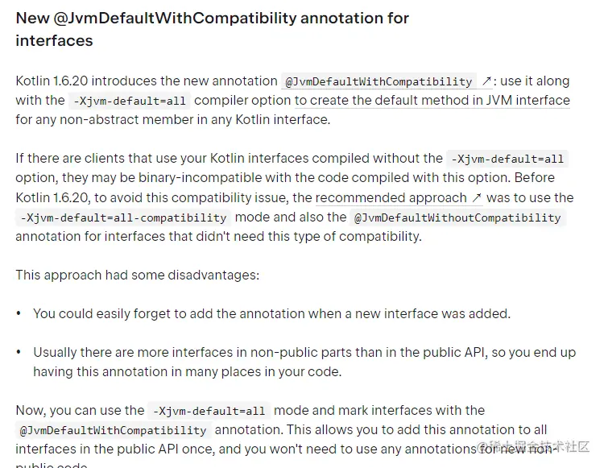Click the "Kotlin 1.6.20 introduces the new annotation" text

[146, 81]
